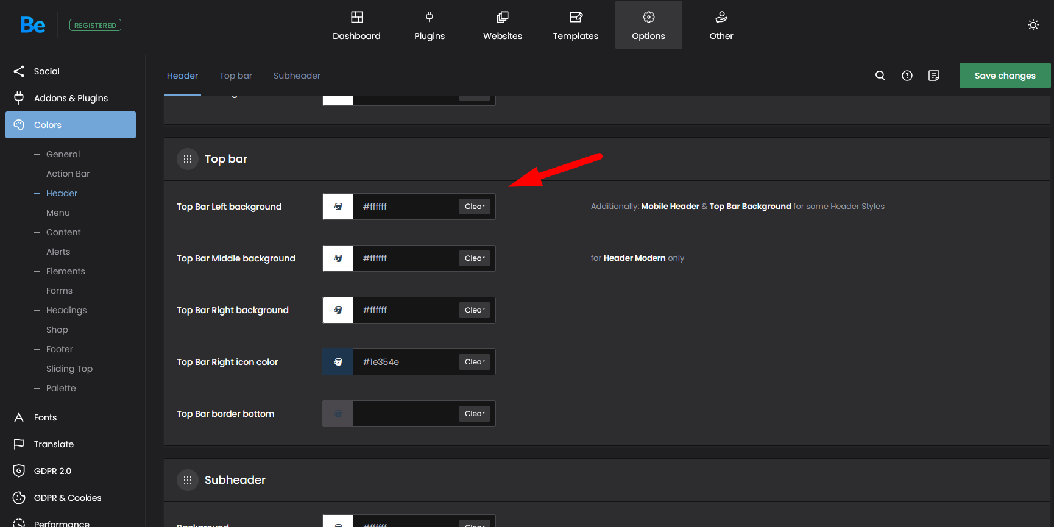The width and height of the screenshot is (1054, 527).
Task: Collapse the Subheader section handle
Action: tap(188, 480)
